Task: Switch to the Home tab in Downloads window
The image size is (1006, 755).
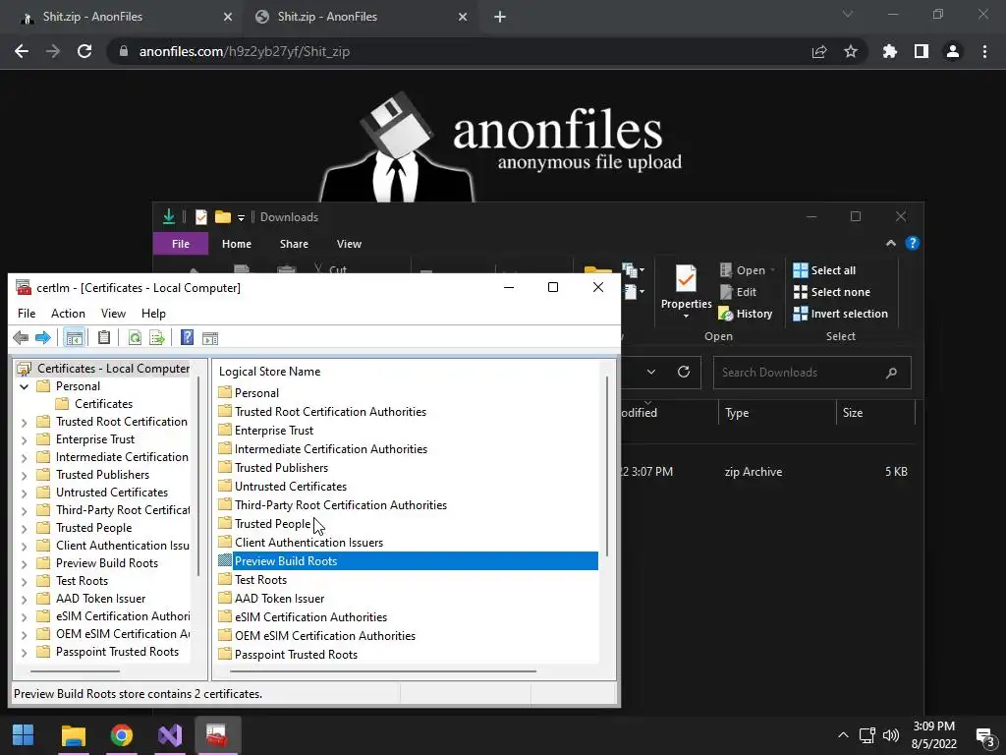Action: (x=237, y=244)
